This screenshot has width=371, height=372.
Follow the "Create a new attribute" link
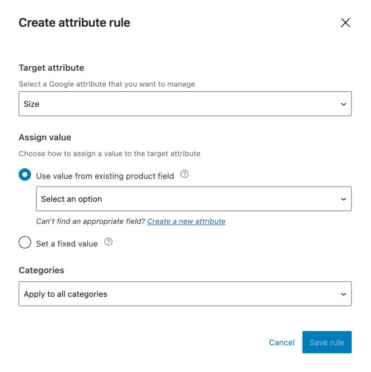(x=186, y=221)
